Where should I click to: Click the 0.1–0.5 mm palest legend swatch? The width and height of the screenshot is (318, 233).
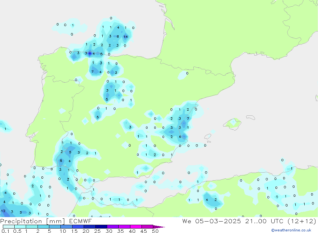point(9,227)
